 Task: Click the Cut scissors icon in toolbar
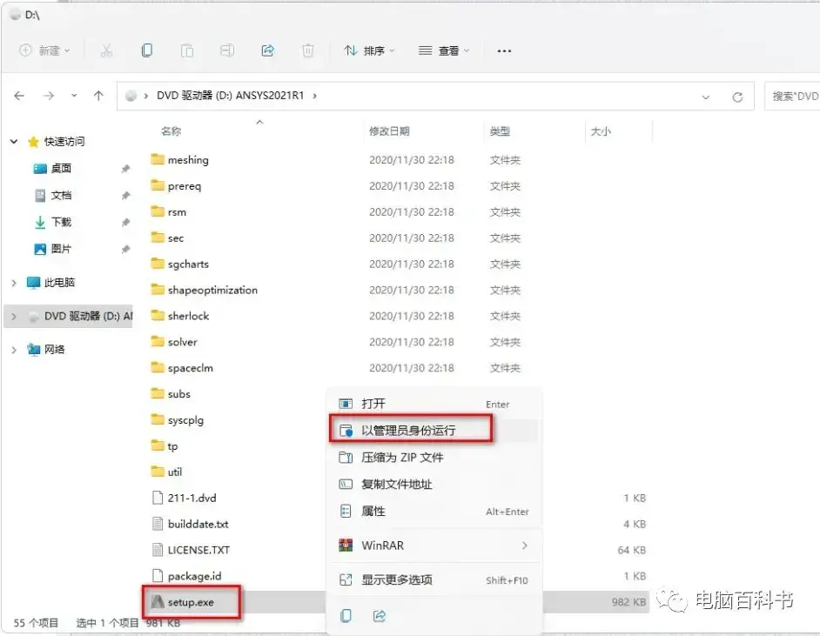[x=107, y=50]
